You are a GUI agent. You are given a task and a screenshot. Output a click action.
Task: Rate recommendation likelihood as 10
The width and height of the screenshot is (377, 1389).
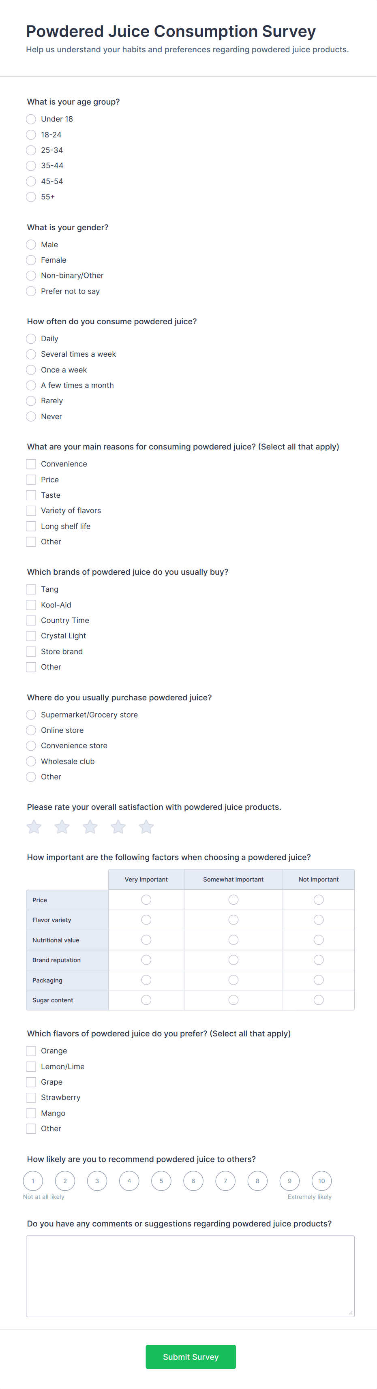[321, 1181]
